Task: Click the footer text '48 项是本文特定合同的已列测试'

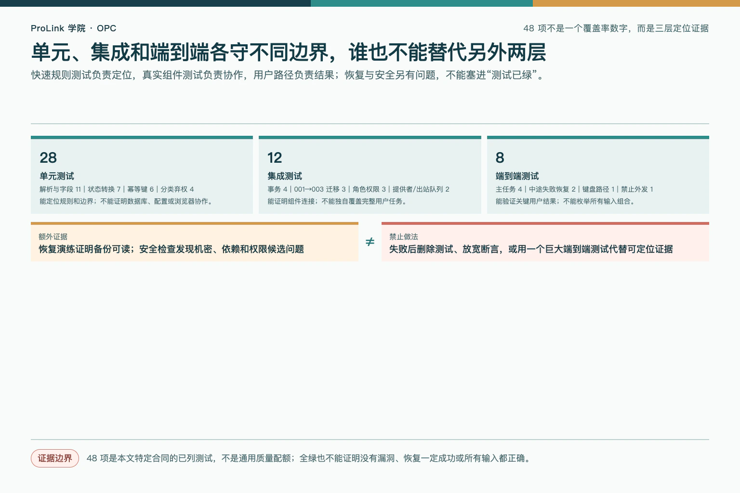Action: pos(309,458)
